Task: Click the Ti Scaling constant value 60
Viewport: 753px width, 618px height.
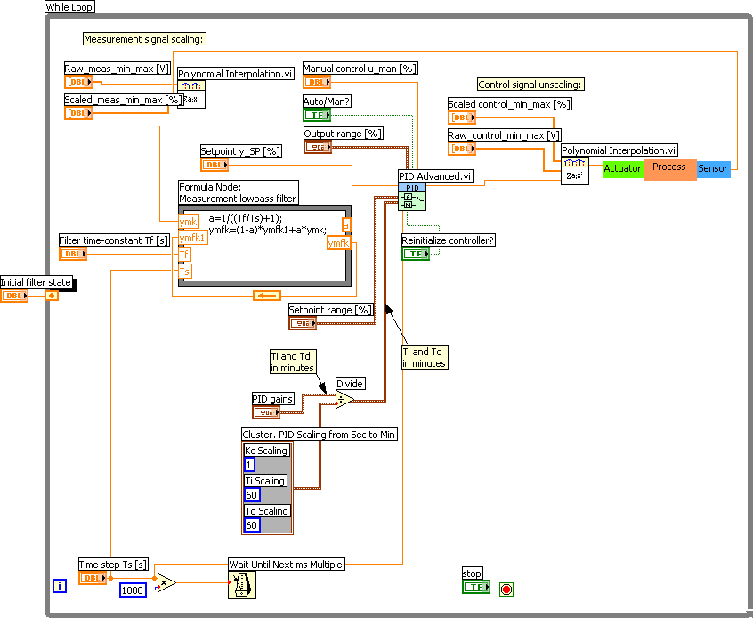Action: coord(253,495)
